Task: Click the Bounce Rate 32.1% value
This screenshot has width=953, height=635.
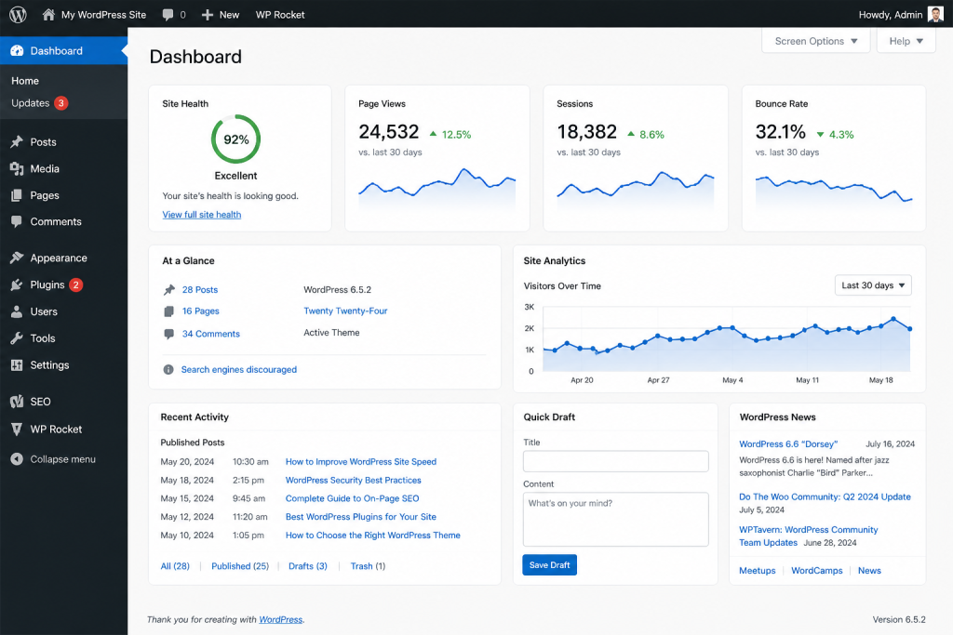Action: [x=781, y=132]
